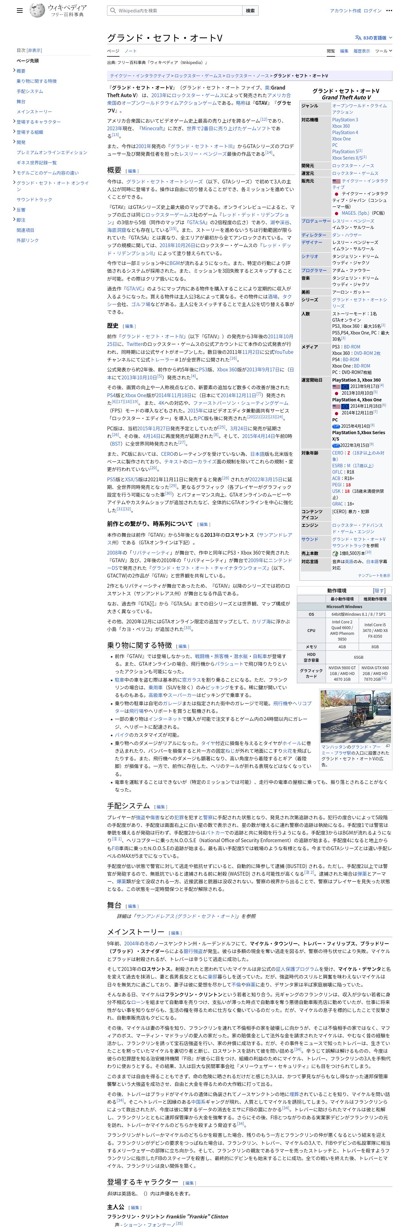Expand モデルごとのゲーム内容の違い in the contents
Image resolution: width=409 pixels, height=1227 pixels.
[x=14, y=172]
